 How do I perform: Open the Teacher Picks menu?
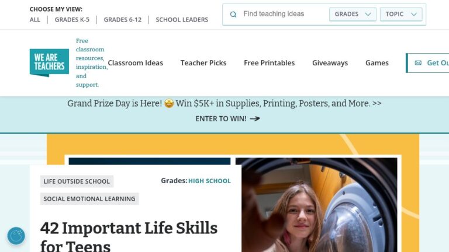tap(203, 63)
